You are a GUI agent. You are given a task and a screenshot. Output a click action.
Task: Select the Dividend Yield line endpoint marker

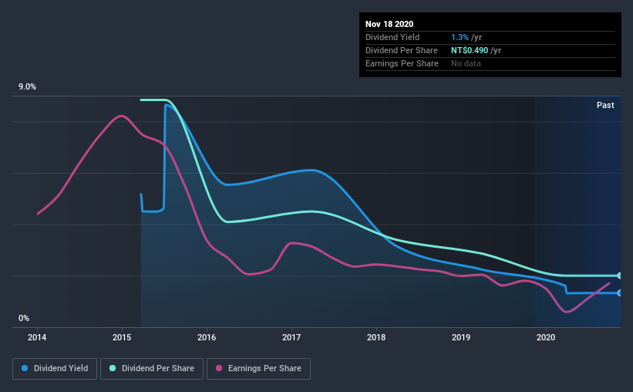click(x=619, y=293)
